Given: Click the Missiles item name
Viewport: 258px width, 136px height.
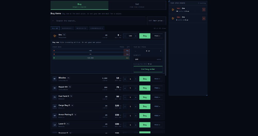Looking at the screenshot, I should [x=62, y=78].
